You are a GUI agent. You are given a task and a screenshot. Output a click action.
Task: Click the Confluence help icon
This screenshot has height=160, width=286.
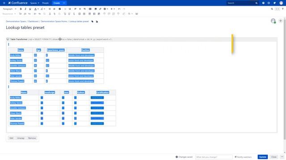coord(263,3)
